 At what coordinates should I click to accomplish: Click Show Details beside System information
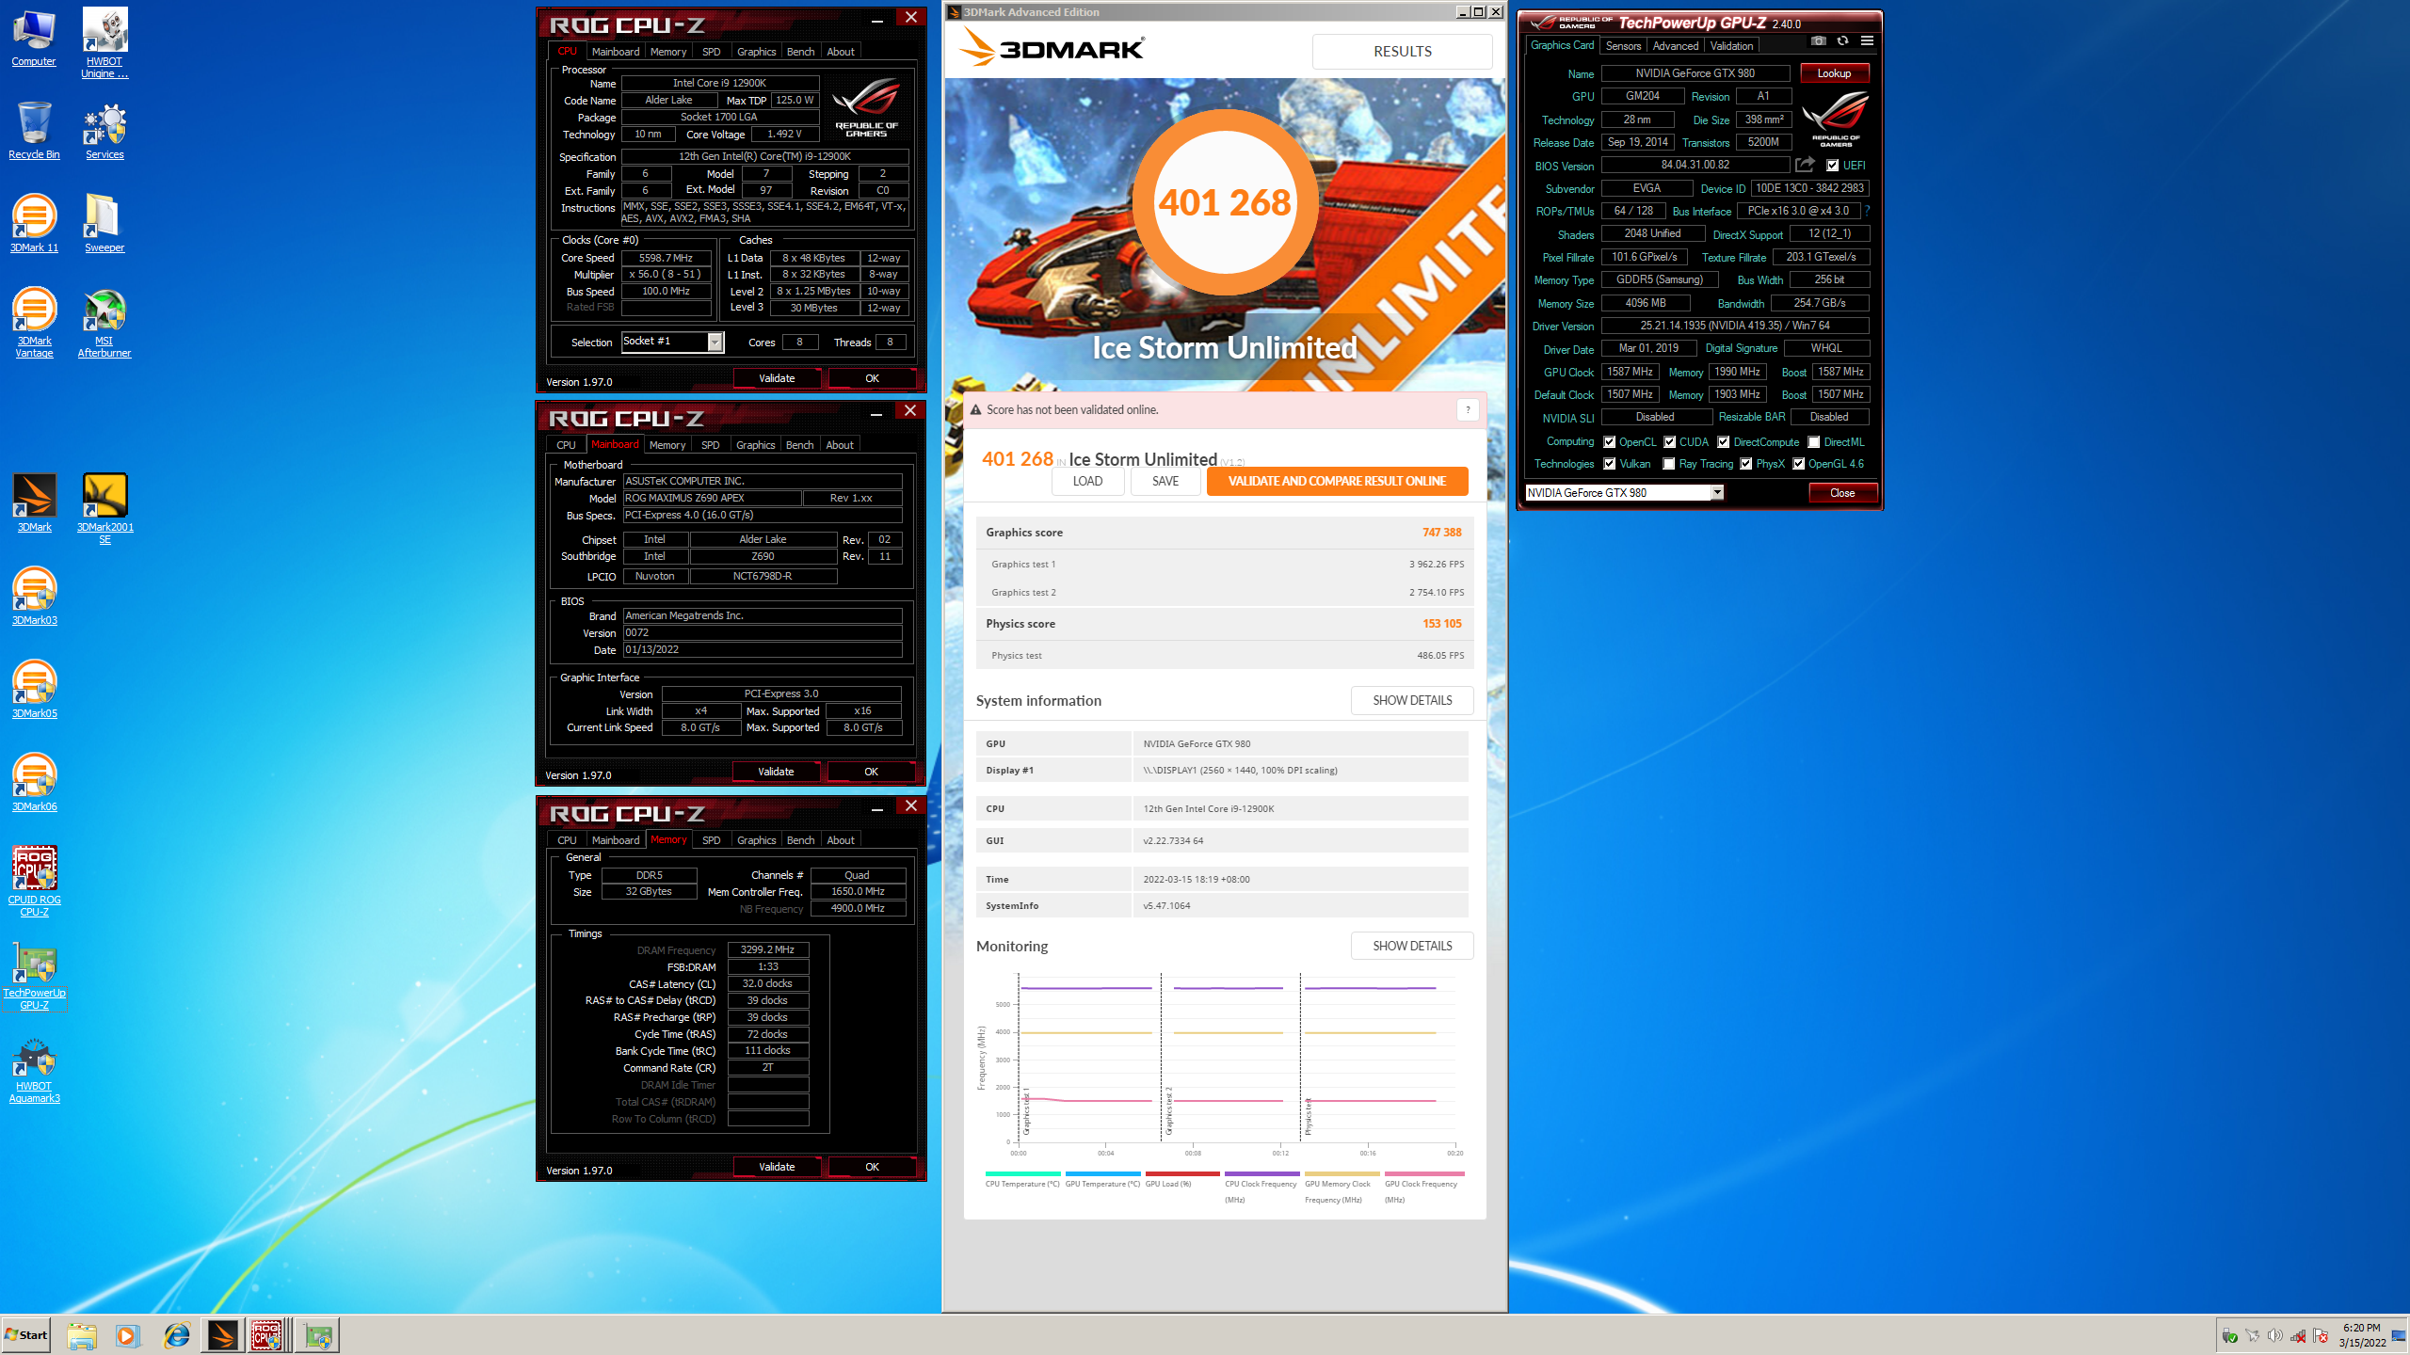coord(1412,700)
